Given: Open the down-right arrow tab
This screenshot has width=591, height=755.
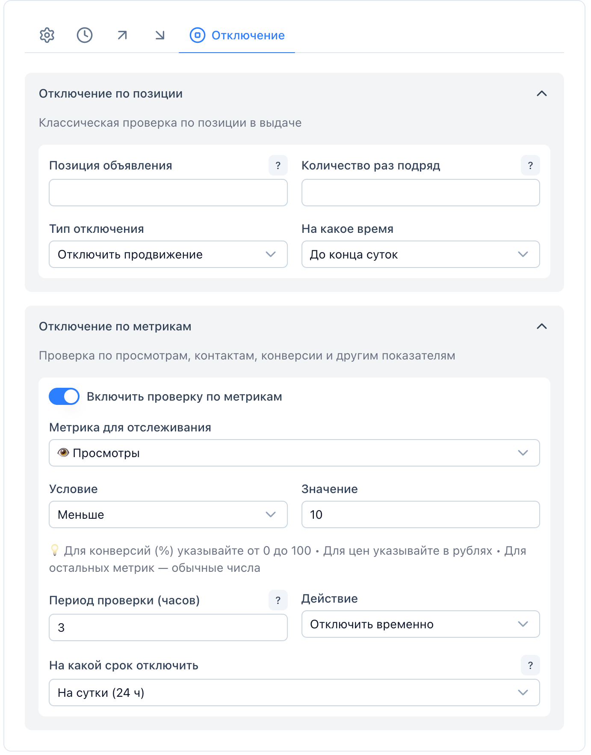Looking at the screenshot, I should point(160,35).
